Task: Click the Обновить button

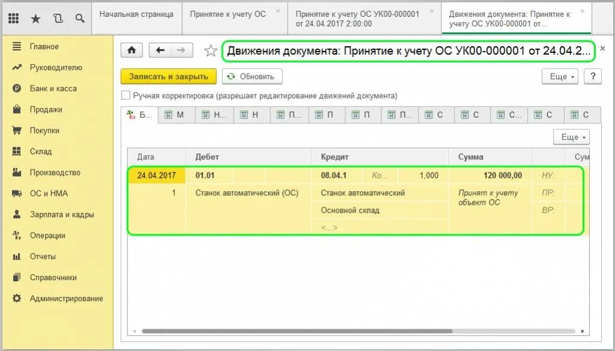Action: click(x=252, y=76)
